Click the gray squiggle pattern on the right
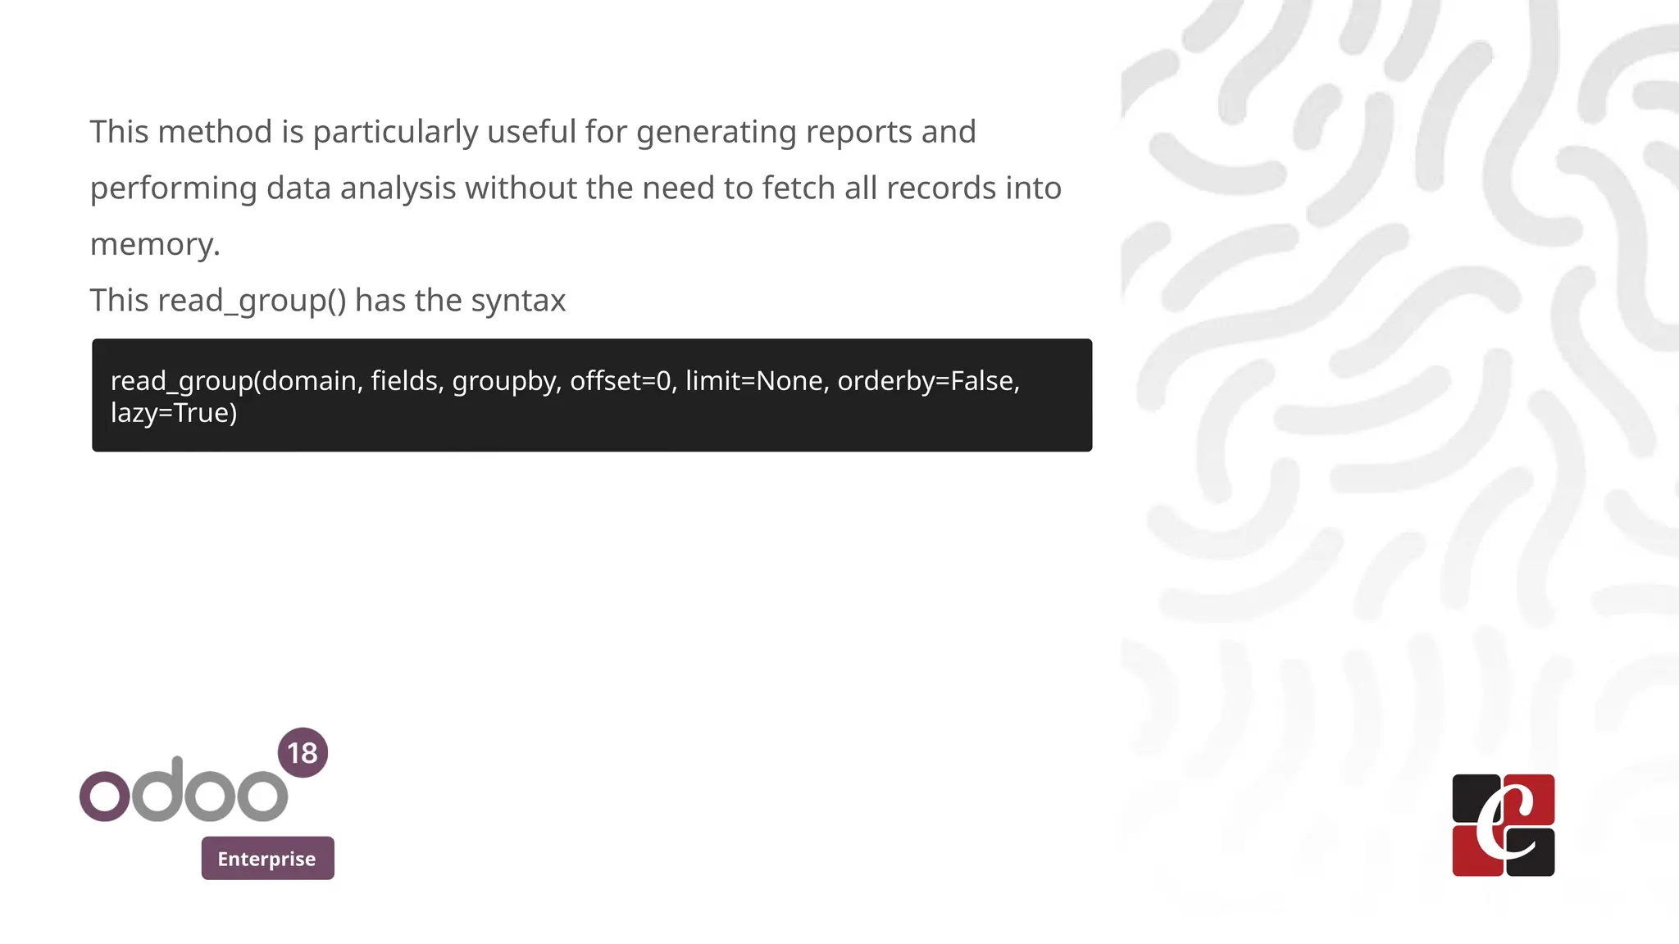The image size is (1679, 944). click(x=1394, y=328)
